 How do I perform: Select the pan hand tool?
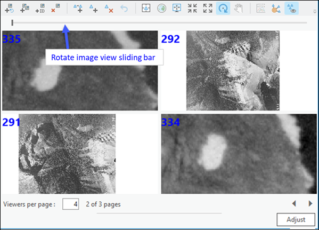(239, 9)
